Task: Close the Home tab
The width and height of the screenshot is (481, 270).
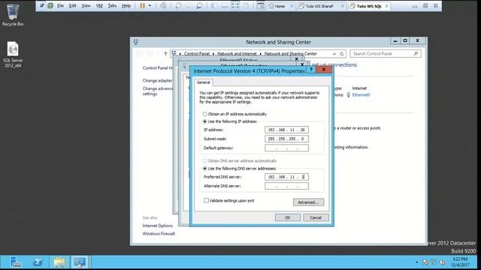Action: tap(292, 6)
